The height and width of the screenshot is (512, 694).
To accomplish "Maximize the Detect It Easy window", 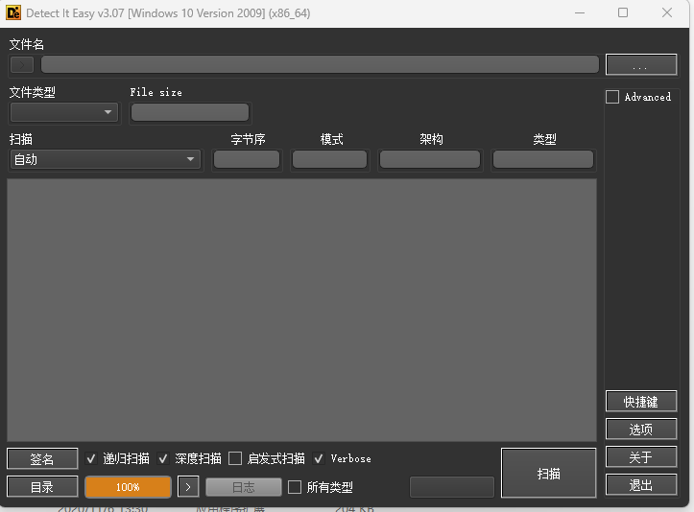I will pos(623,13).
